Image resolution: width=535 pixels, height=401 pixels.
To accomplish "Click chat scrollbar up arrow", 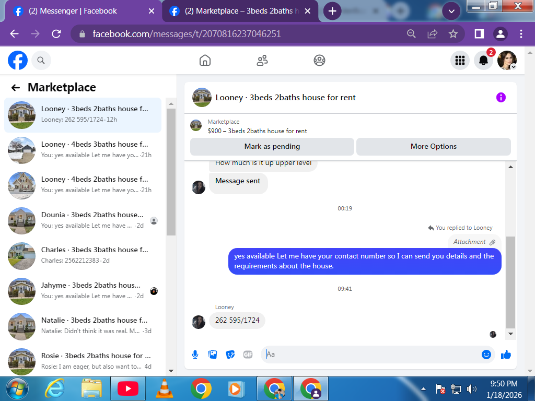I will (511, 167).
